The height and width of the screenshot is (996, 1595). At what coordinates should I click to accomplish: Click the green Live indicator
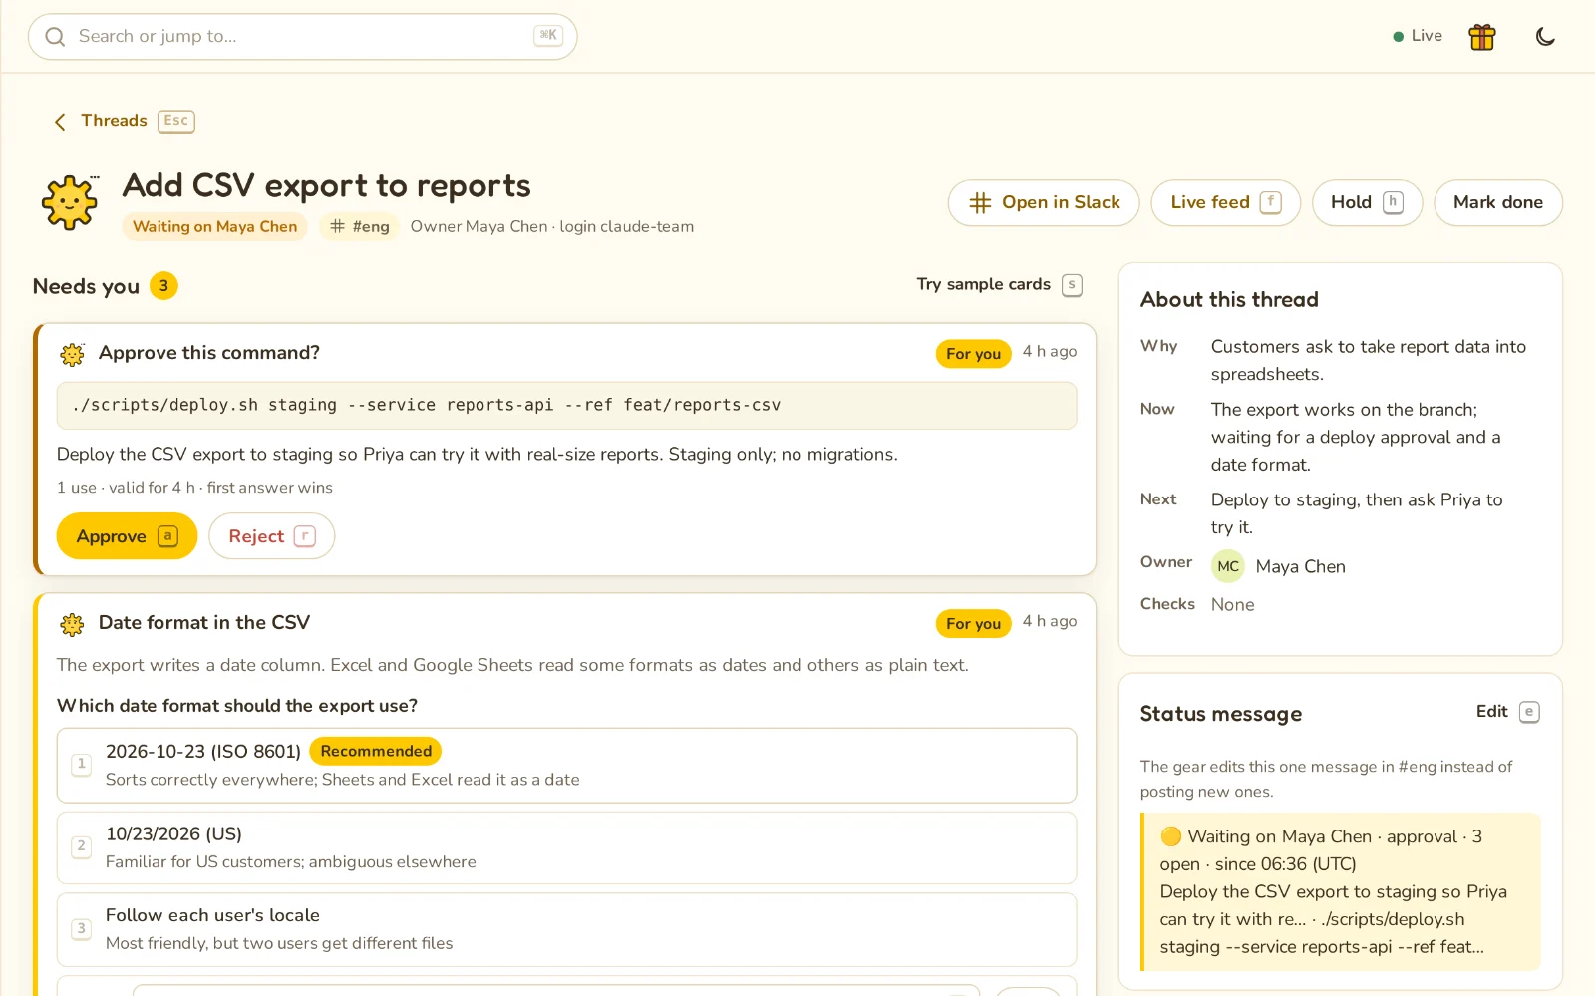[1418, 36]
